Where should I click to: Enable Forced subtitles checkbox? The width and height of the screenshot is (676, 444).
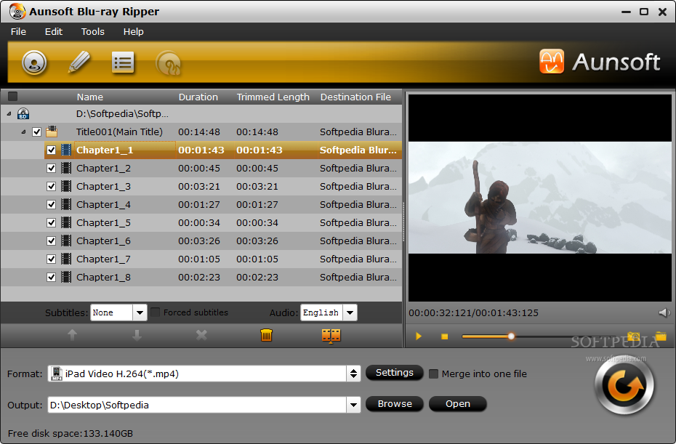pos(156,312)
